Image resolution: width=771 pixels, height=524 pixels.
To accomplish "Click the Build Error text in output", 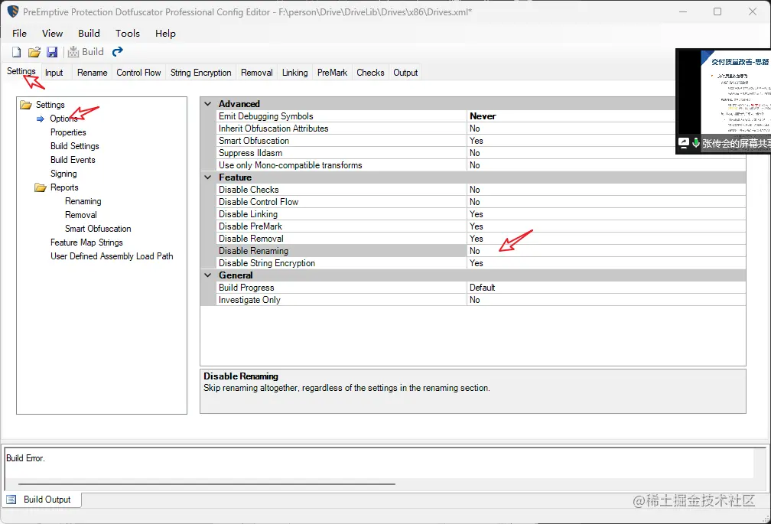I will (x=25, y=458).
